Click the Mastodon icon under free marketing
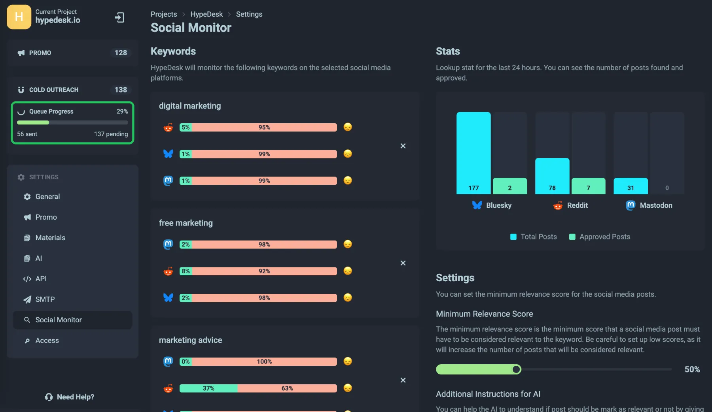 coord(168,244)
